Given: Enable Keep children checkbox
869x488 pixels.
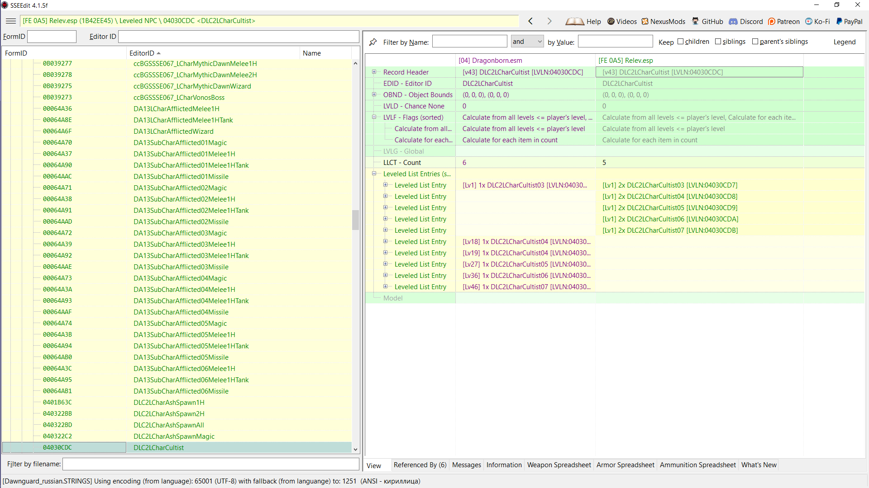Looking at the screenshot, I should click(x=680, y=42).
